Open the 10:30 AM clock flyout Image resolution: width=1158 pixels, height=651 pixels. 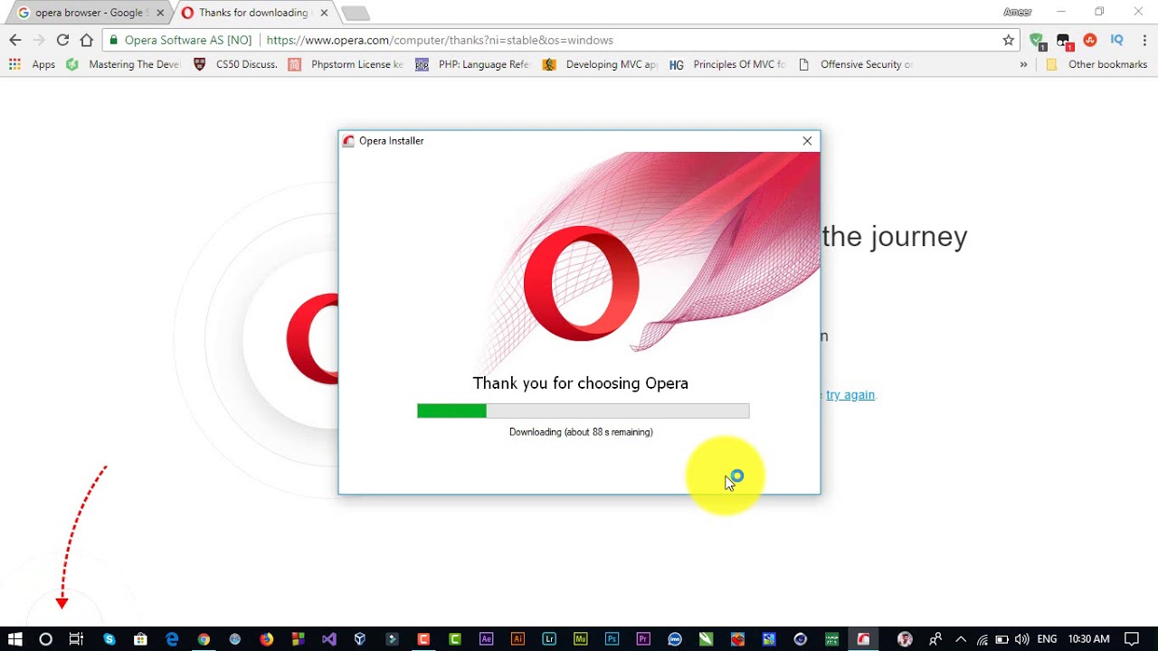point(1088,639)
